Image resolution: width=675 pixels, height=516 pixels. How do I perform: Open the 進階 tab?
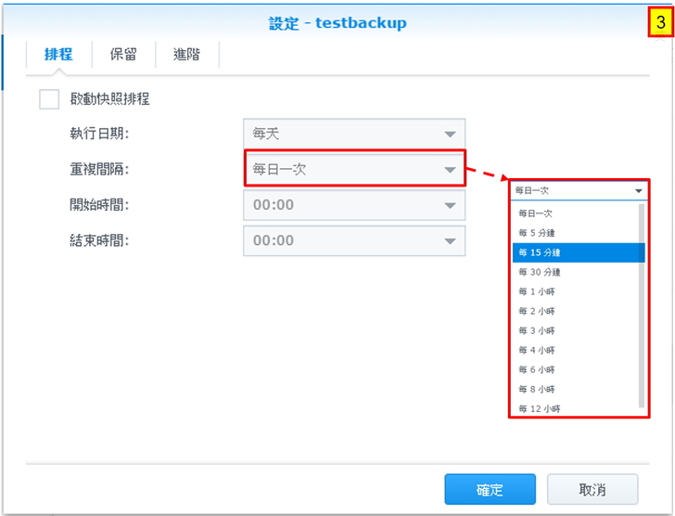click(x=187, y=55)
